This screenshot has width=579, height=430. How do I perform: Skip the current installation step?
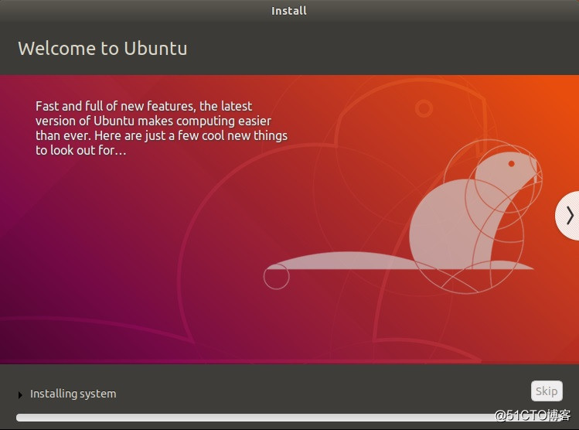click(x=547, y=391)
